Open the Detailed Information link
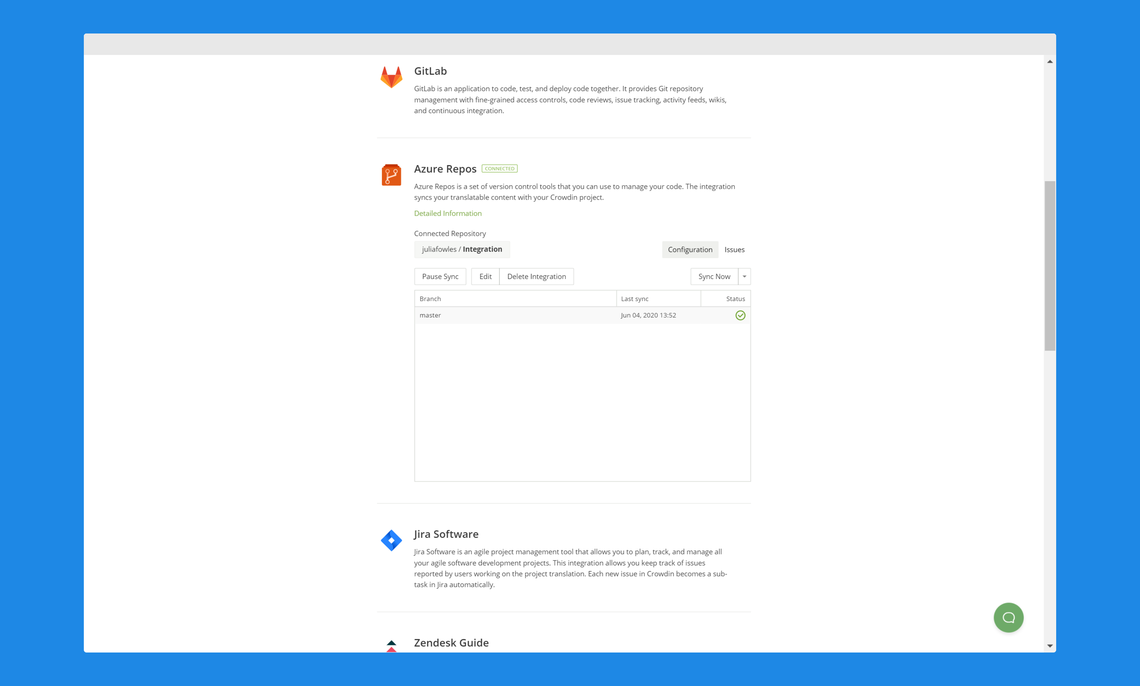This screenshot has height=686, width=1140. (x=448, y=213)
